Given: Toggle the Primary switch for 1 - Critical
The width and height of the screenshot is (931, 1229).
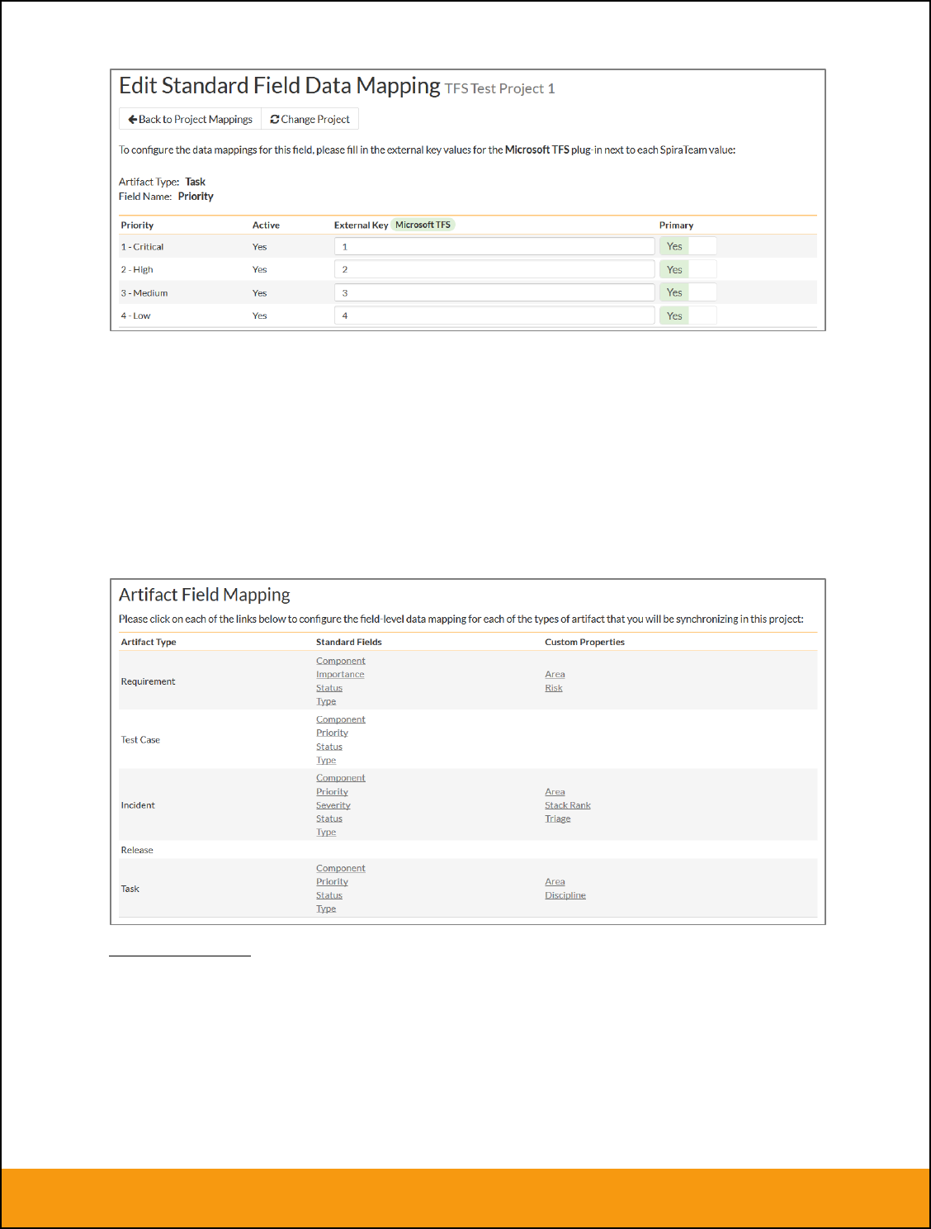Looking at the screenshot, I should (688, 246).
